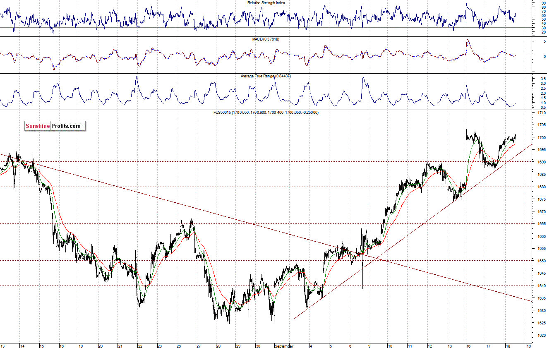Click the date axis label 18
This screenshot has height=348, width=547.
508,346
